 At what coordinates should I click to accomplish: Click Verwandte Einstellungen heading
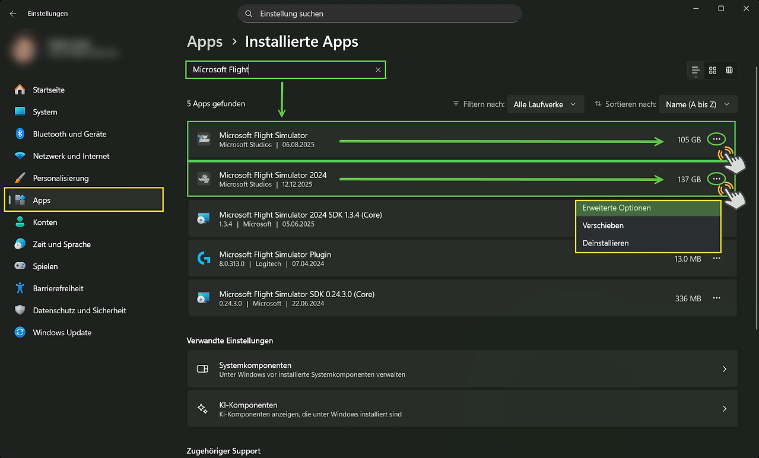[230, 341]
